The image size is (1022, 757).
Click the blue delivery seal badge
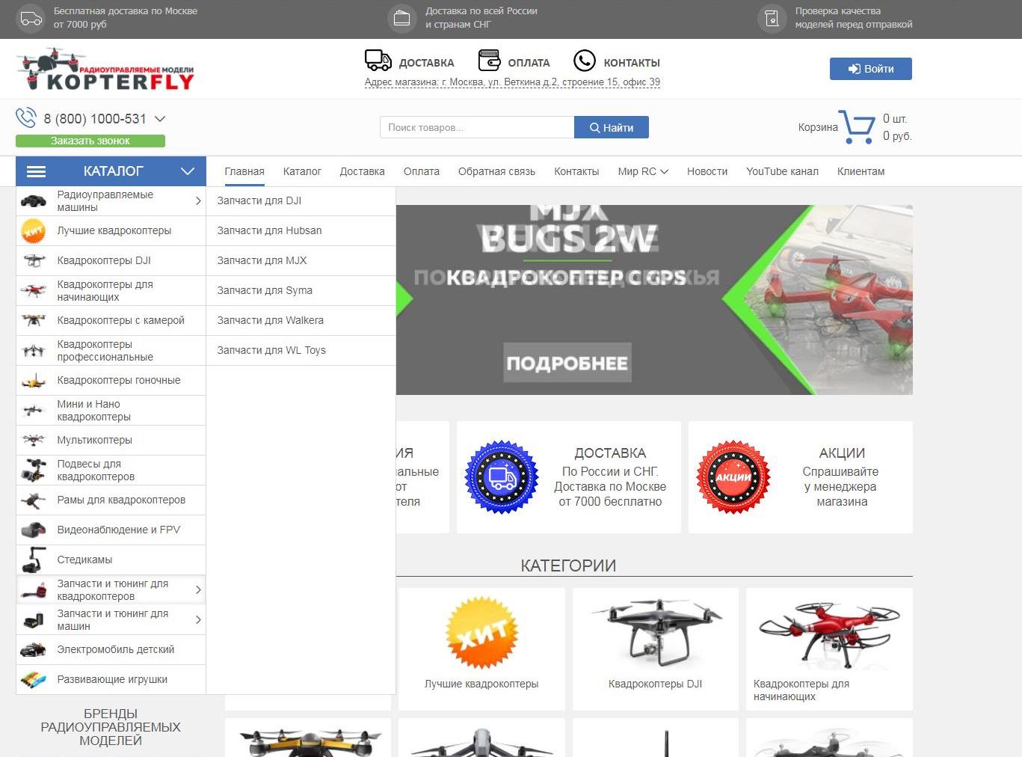[502, 477]
